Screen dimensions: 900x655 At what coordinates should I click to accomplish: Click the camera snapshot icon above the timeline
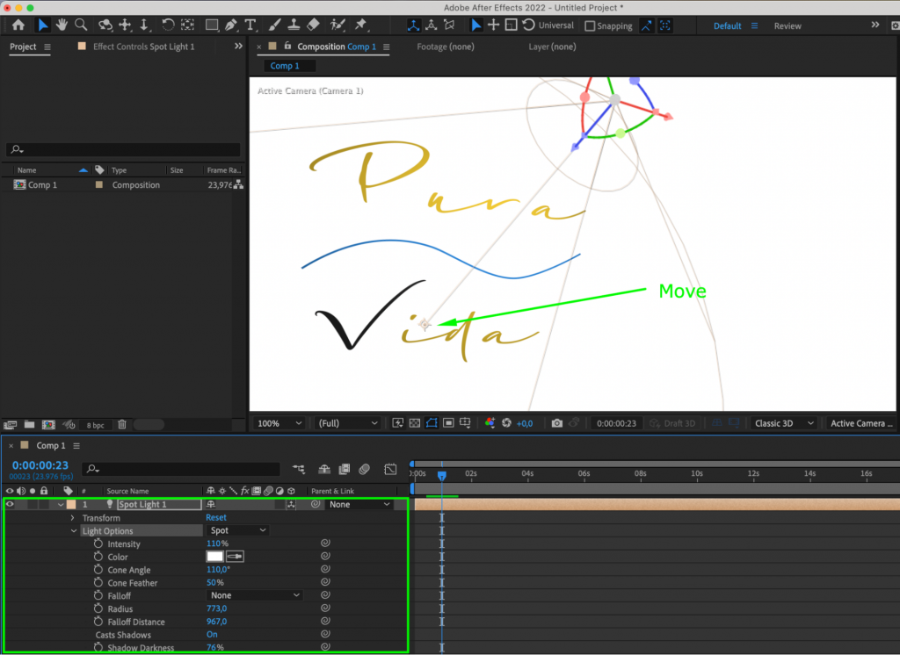tap(556, 422)
